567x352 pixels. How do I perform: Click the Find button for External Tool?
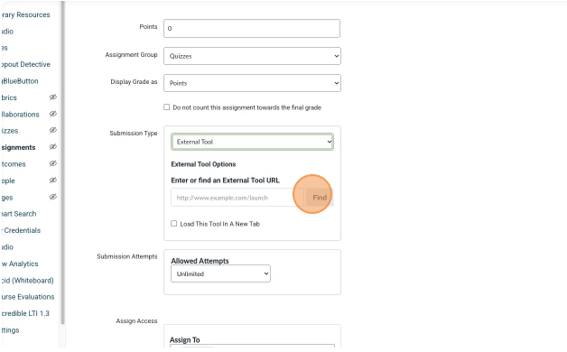[x=320, y=198]
